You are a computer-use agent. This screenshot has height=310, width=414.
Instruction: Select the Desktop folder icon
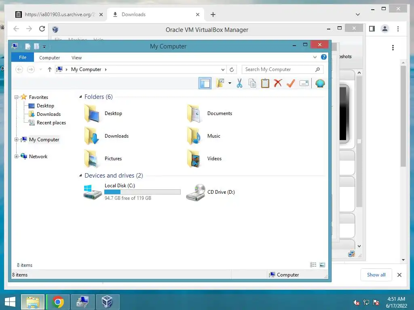pos(92,113)
